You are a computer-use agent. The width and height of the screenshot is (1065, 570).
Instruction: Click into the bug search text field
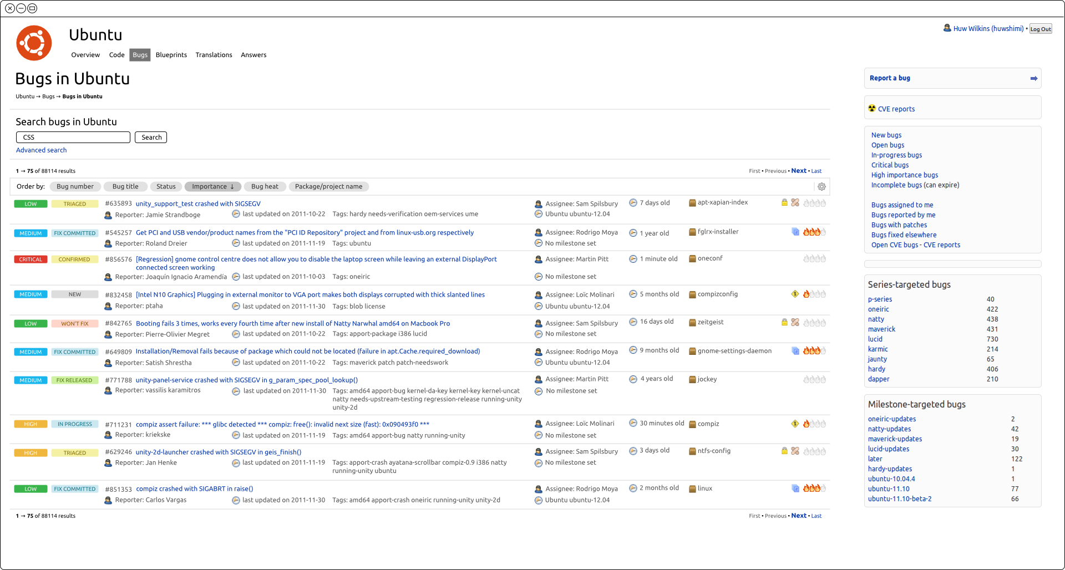[x=73, y=138]
